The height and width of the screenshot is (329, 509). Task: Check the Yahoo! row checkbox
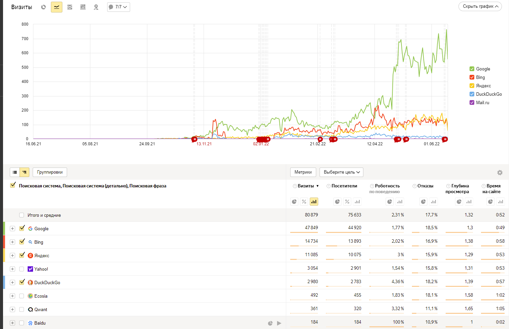22,269
